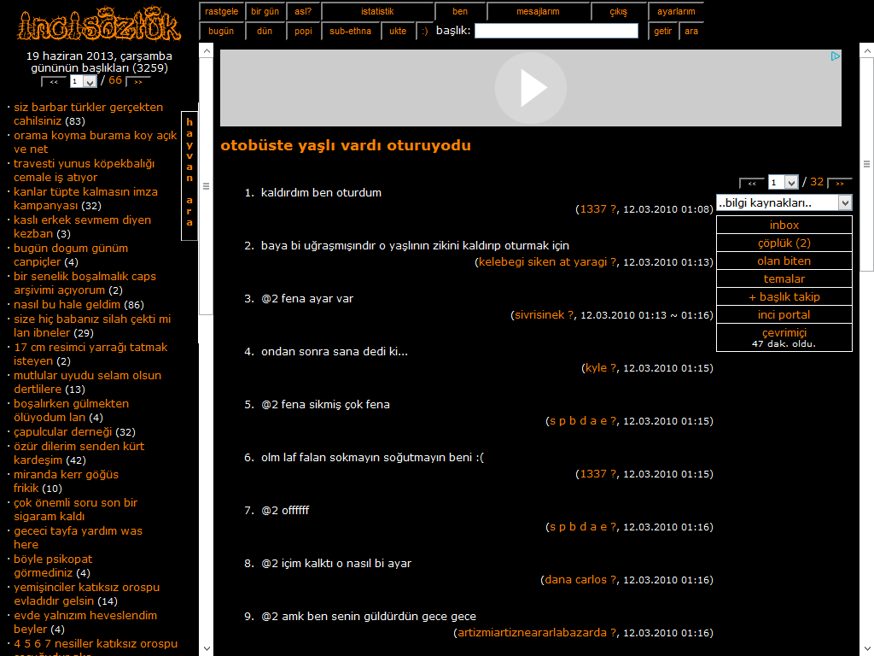Image resolution: width=874 pixels, height=656 pixels.
Task: Click the 'getir' button
Action: click(662, 32)
